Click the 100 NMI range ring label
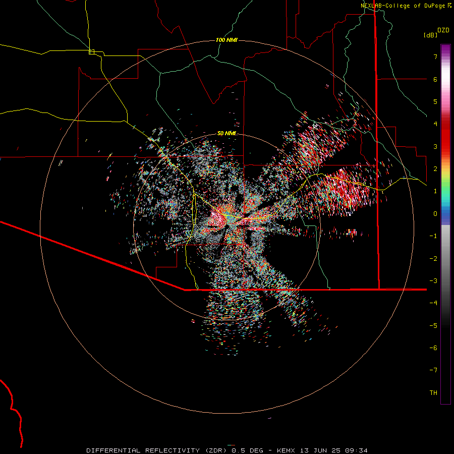Screen dimensions: 454x454 pyautogui.click(x=226, y=40)
